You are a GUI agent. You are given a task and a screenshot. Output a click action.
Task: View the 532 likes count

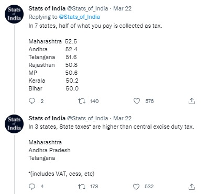coord(149,187)
